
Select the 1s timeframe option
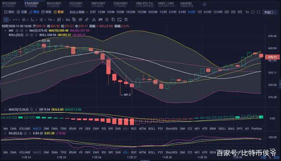(247, 12)
